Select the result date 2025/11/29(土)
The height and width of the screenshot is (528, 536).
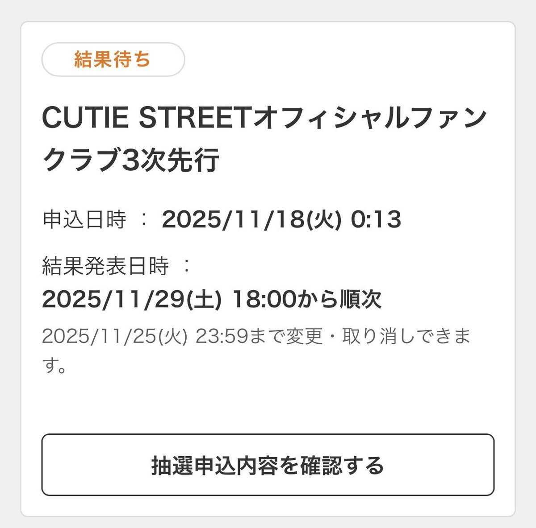click(132, 299)
